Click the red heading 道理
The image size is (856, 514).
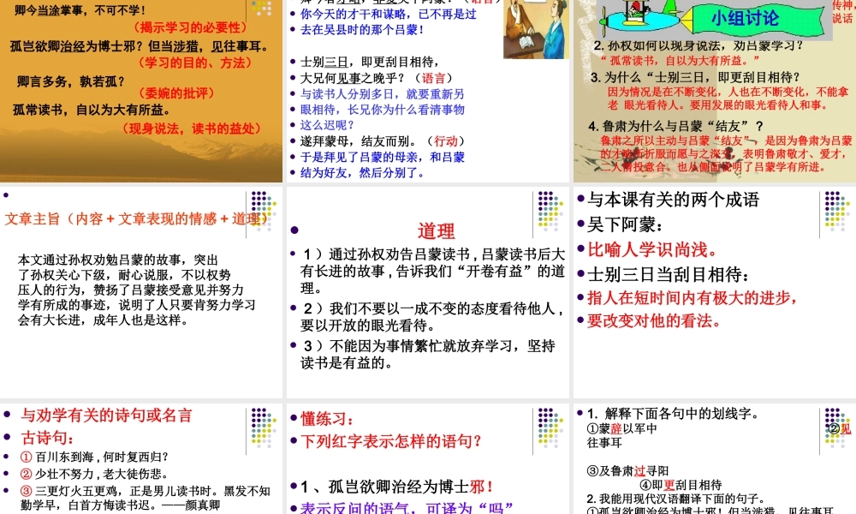coord(437,231)
